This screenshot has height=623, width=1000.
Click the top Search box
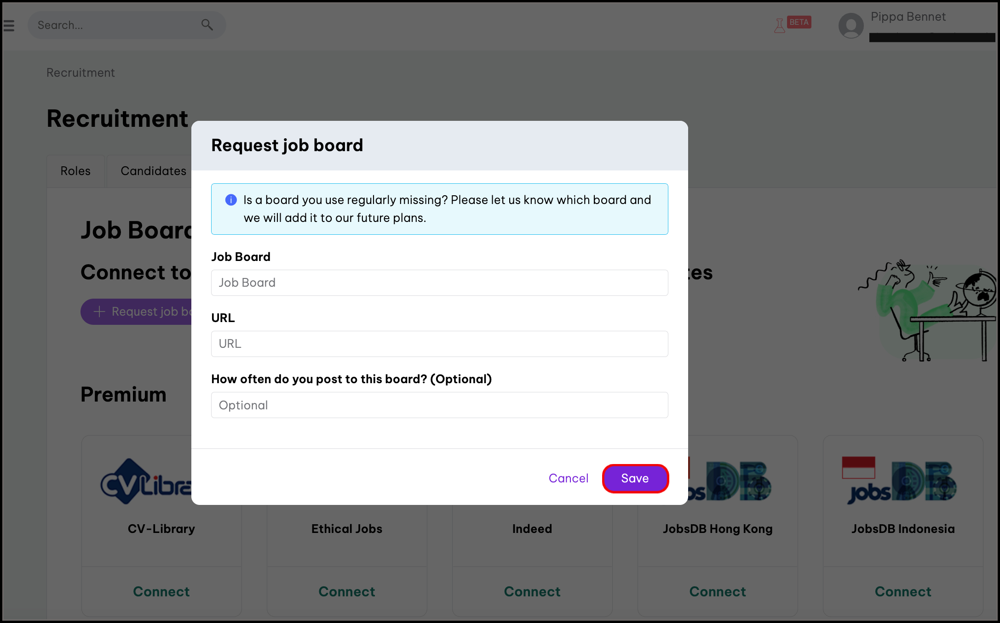[115, 25]
